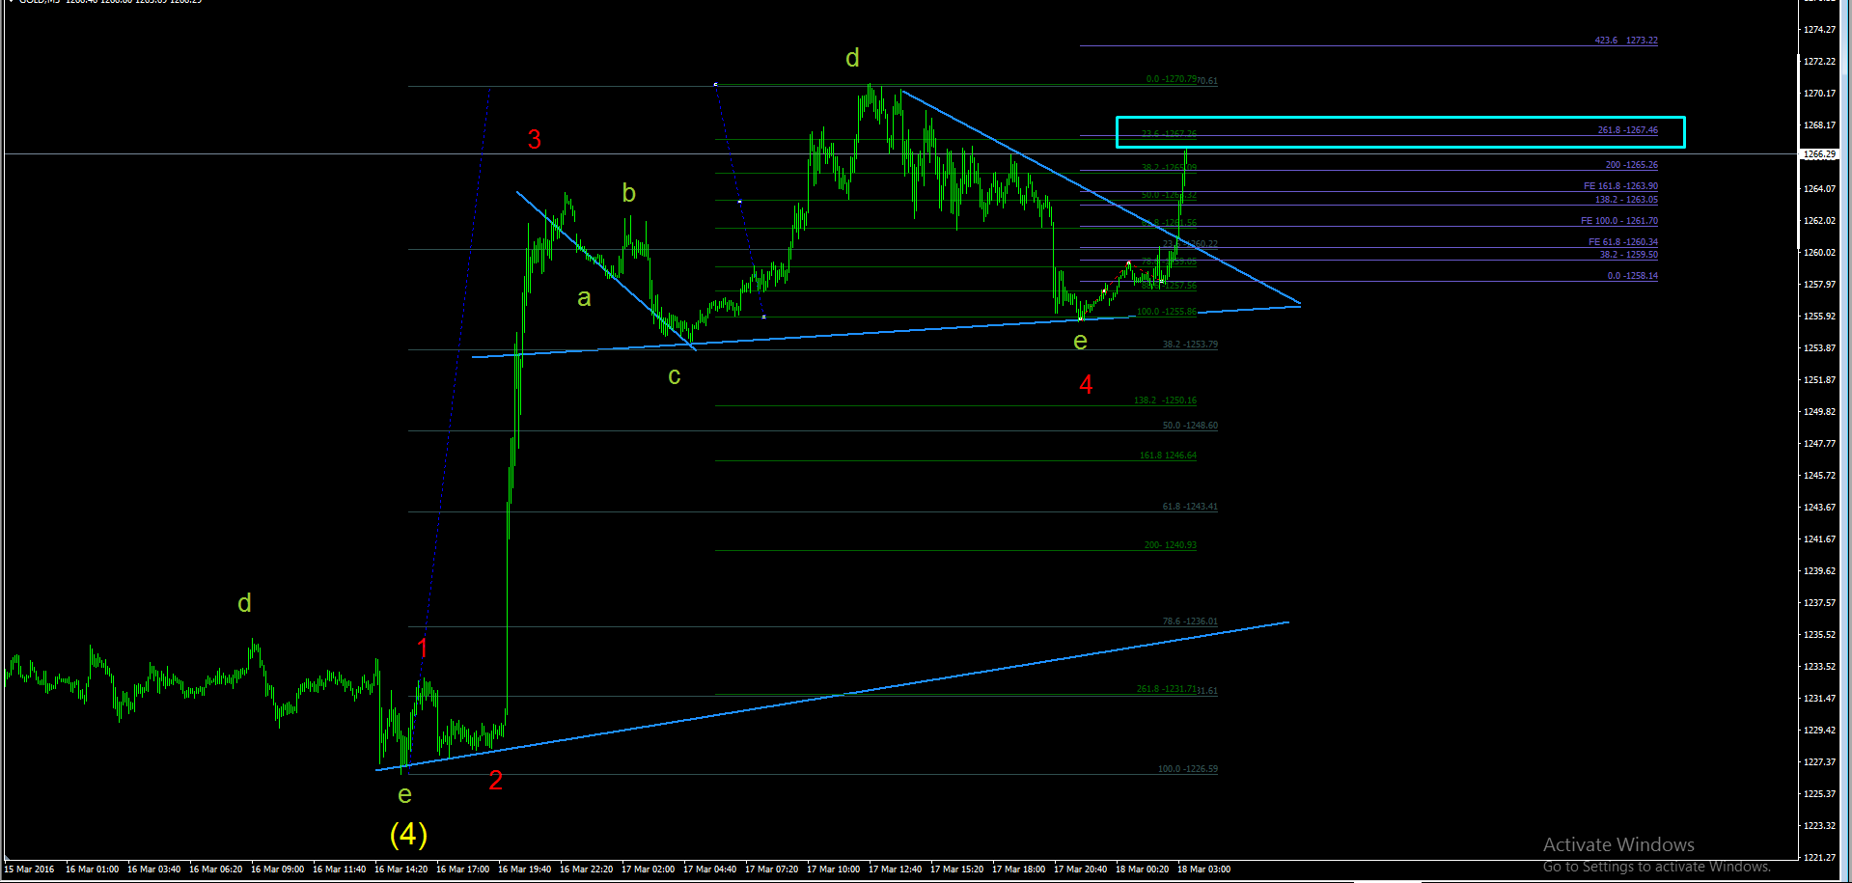Click the "61.8 -1243.41" retracement label
Viewport: 1852px width, 883px height.
[1190, 507]
